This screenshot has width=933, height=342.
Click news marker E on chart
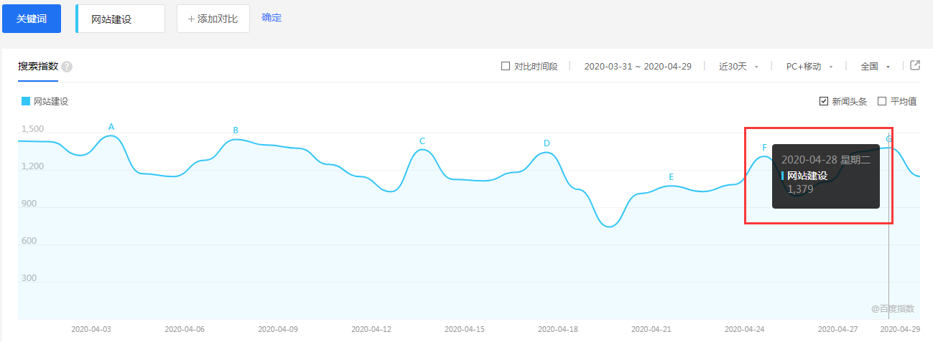click(672, 177)
